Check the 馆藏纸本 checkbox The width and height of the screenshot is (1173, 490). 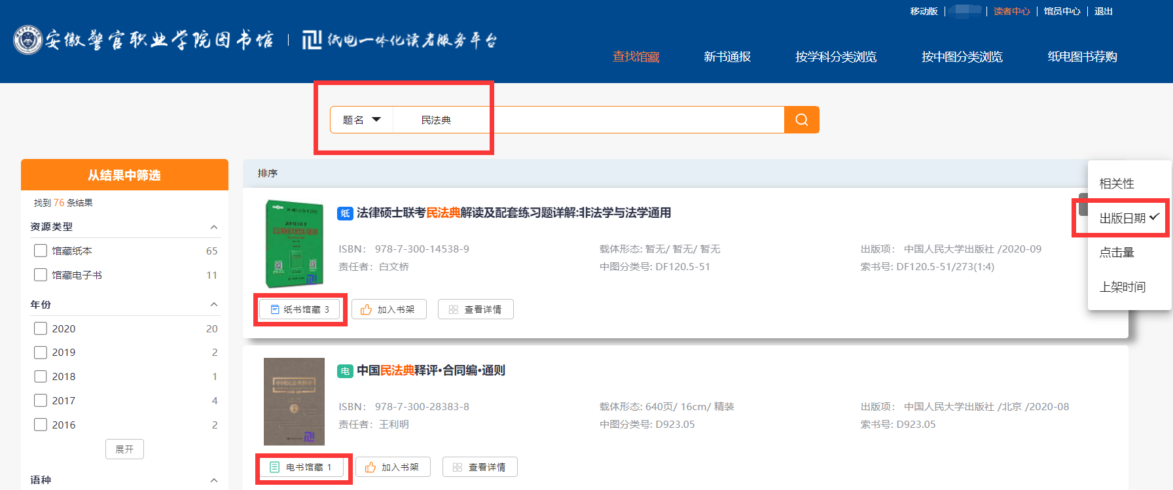41,251
